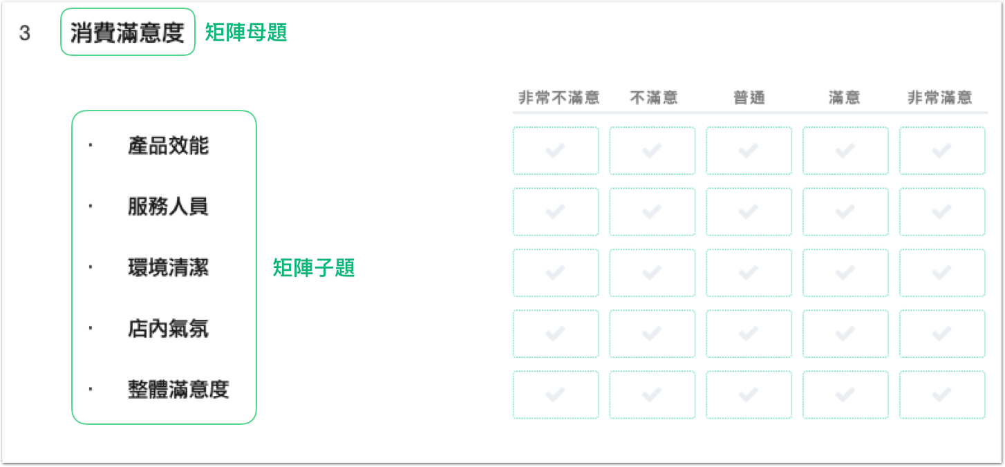Check 不滿意 for 店內氣氛
Screen dimensions: 1005x467
(x=652, y=333)
